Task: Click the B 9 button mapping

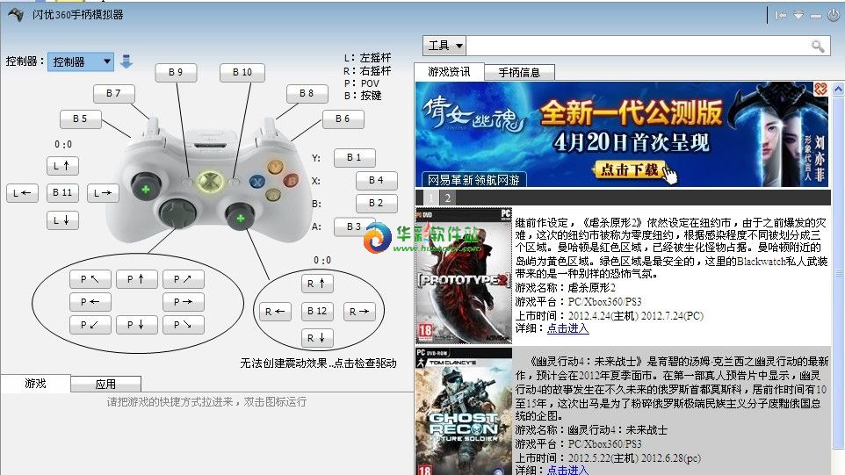Action: 176,72
